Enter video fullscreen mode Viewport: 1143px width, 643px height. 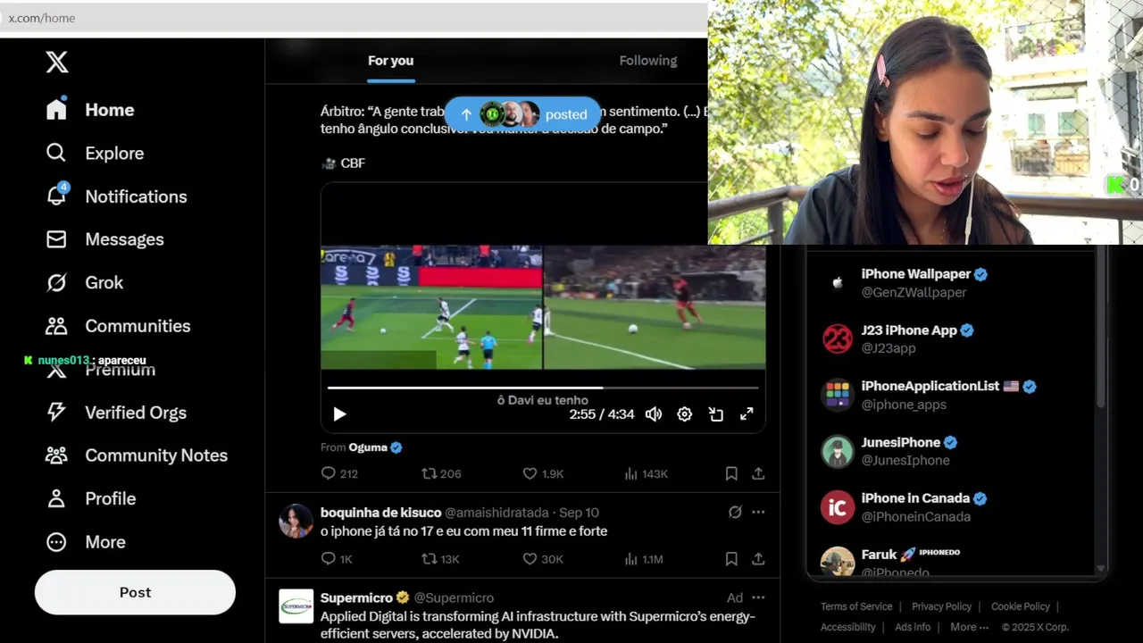(x=747, y=414)
